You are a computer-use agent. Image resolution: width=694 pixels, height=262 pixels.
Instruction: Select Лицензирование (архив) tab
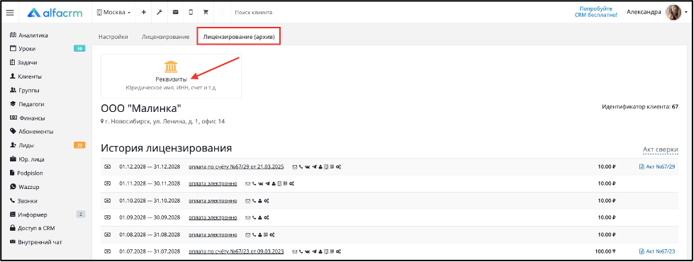tap(239, 37)
